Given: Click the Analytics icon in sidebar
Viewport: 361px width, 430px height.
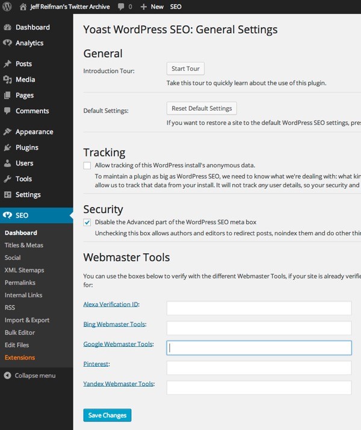Looking at the screenshot, I should pos(7,43).
